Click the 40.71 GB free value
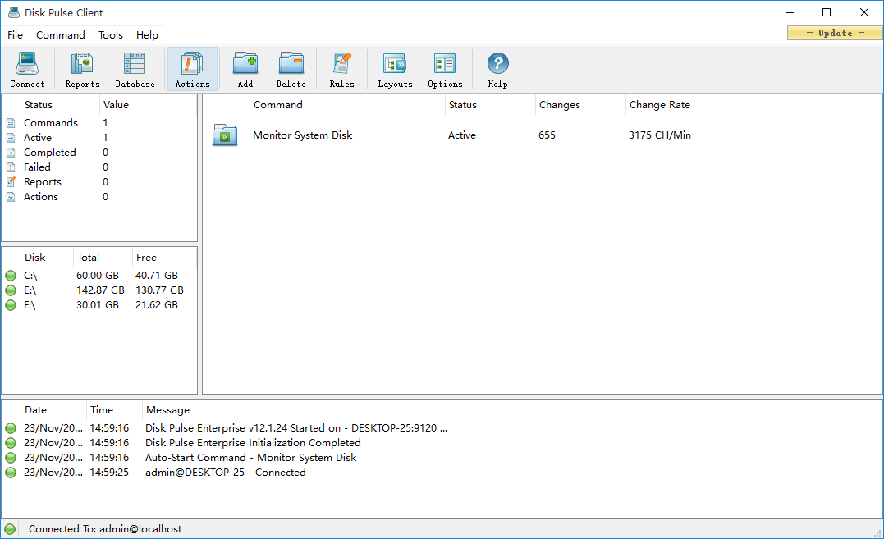 [157, 276]
